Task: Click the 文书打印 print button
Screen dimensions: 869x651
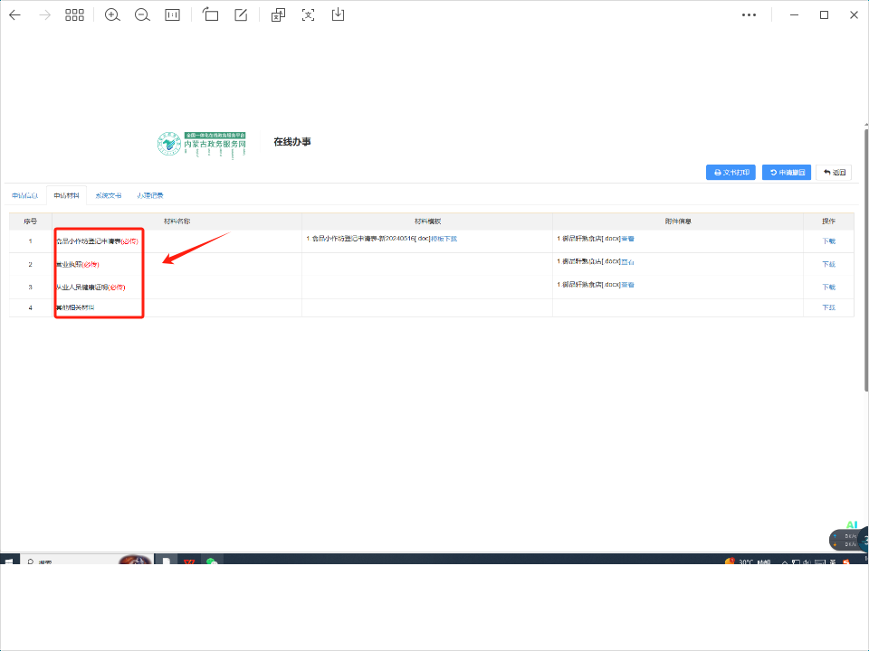Action: pyautogui.click(x=731, y=172)
